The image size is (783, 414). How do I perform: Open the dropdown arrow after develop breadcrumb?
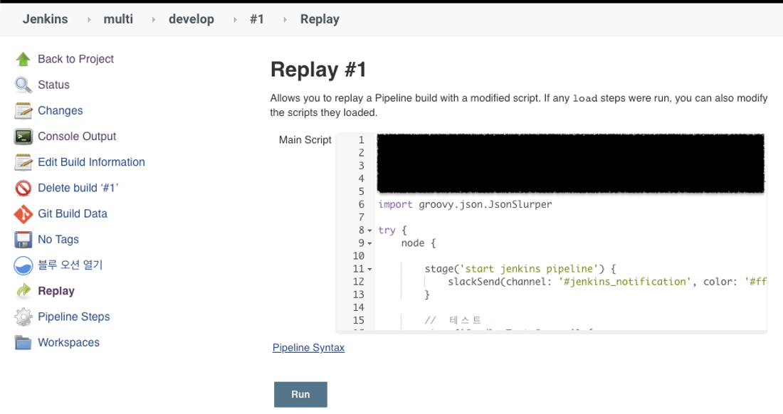click(235, 19)
